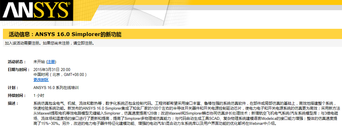Image resolution: width=342 pixels, height=128 pixels.
Task: Select the text ANSYS 16.0 系列在线培训
Action: click(x=56, y=88)
